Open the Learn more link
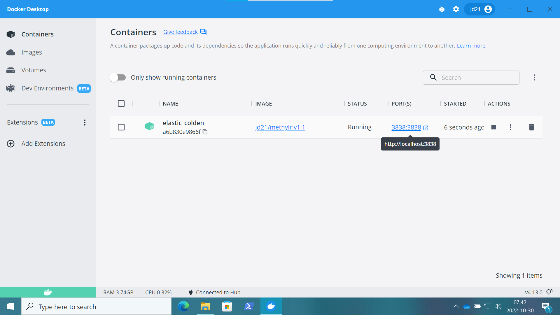The width and height of the screenshot is (560, 315). (x=471, y=45)
